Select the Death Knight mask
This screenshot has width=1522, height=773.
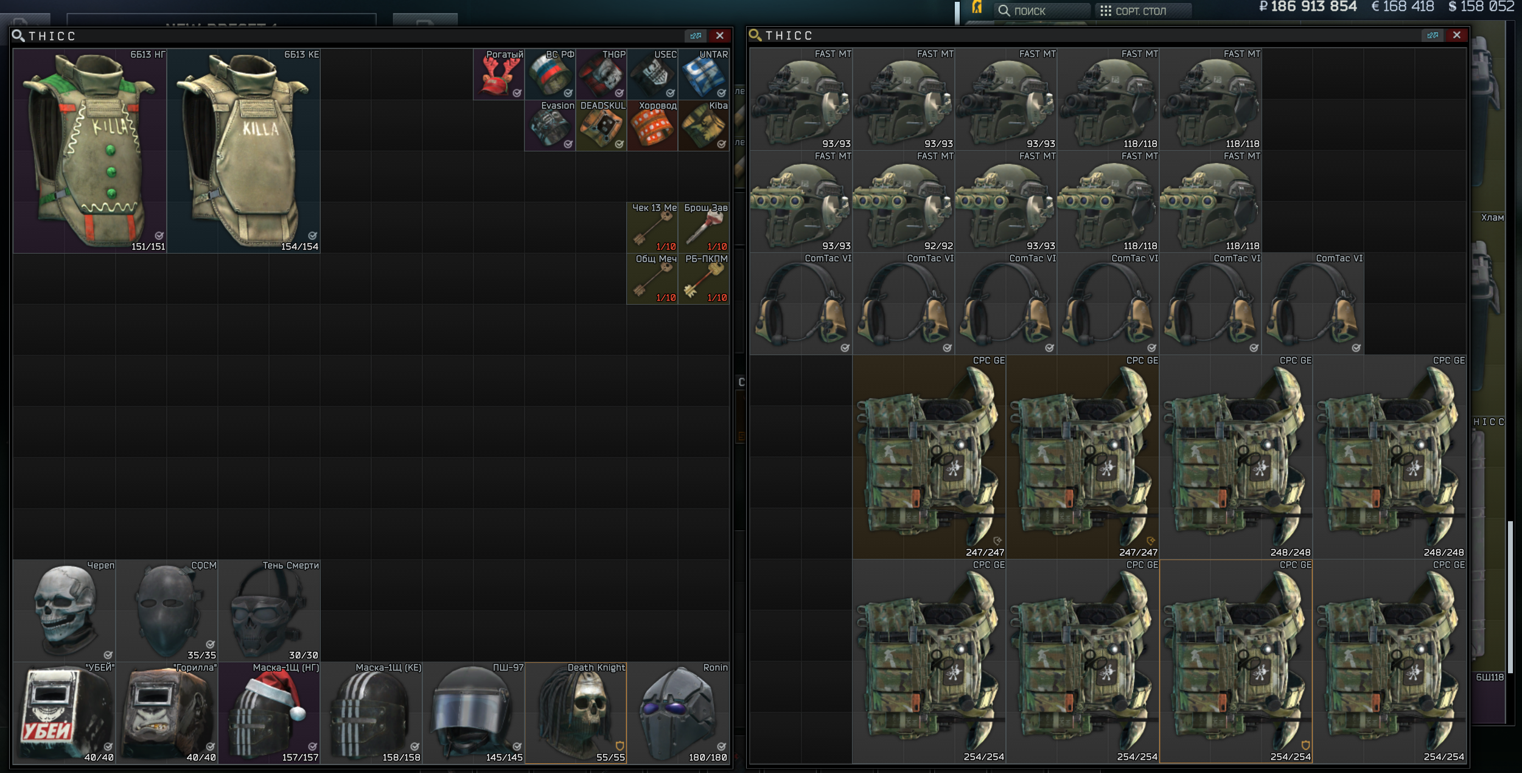coord(576,713)
